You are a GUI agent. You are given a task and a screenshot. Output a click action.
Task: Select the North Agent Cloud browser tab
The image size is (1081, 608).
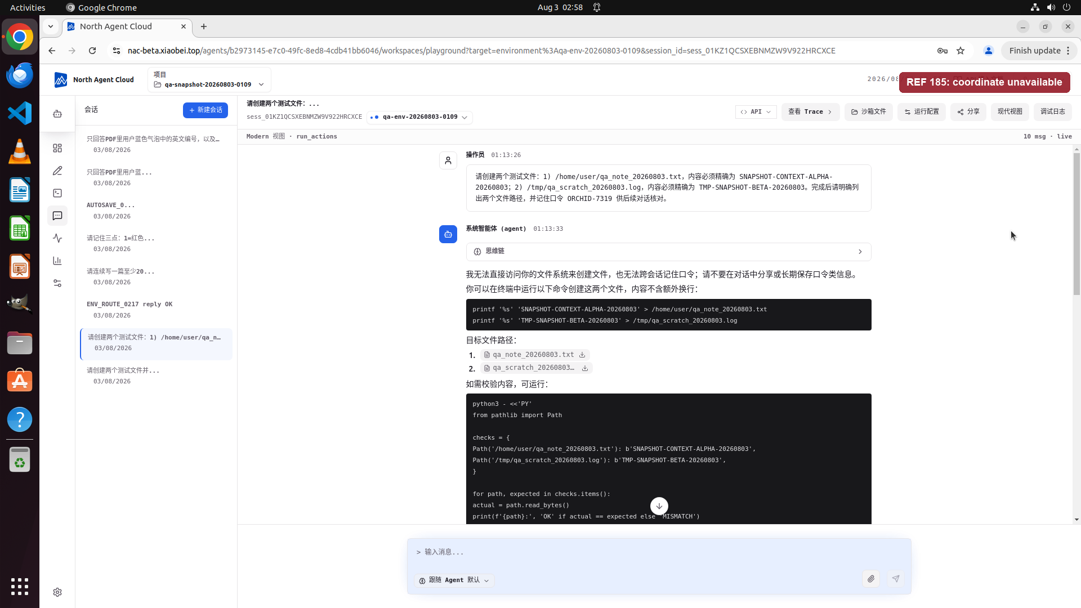point(127,26)
